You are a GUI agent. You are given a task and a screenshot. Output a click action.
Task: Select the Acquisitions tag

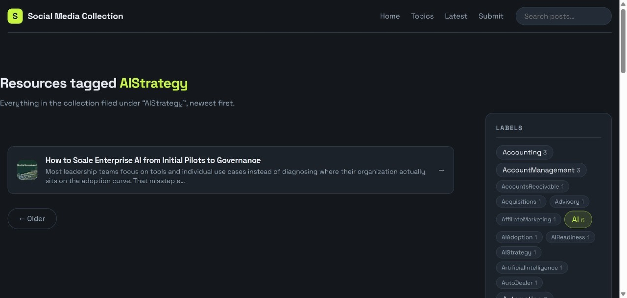tap(521, 202)
